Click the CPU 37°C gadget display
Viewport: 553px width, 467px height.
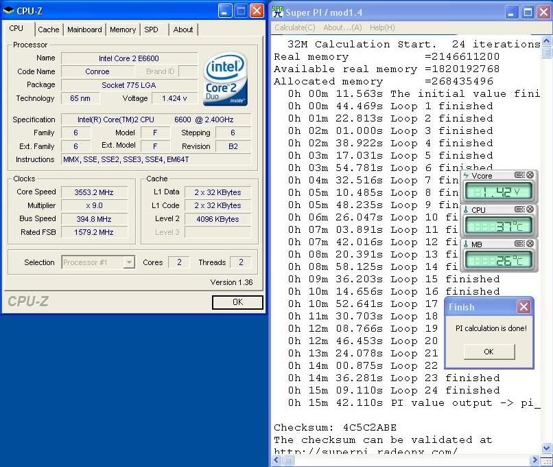(x=499, y=226)
